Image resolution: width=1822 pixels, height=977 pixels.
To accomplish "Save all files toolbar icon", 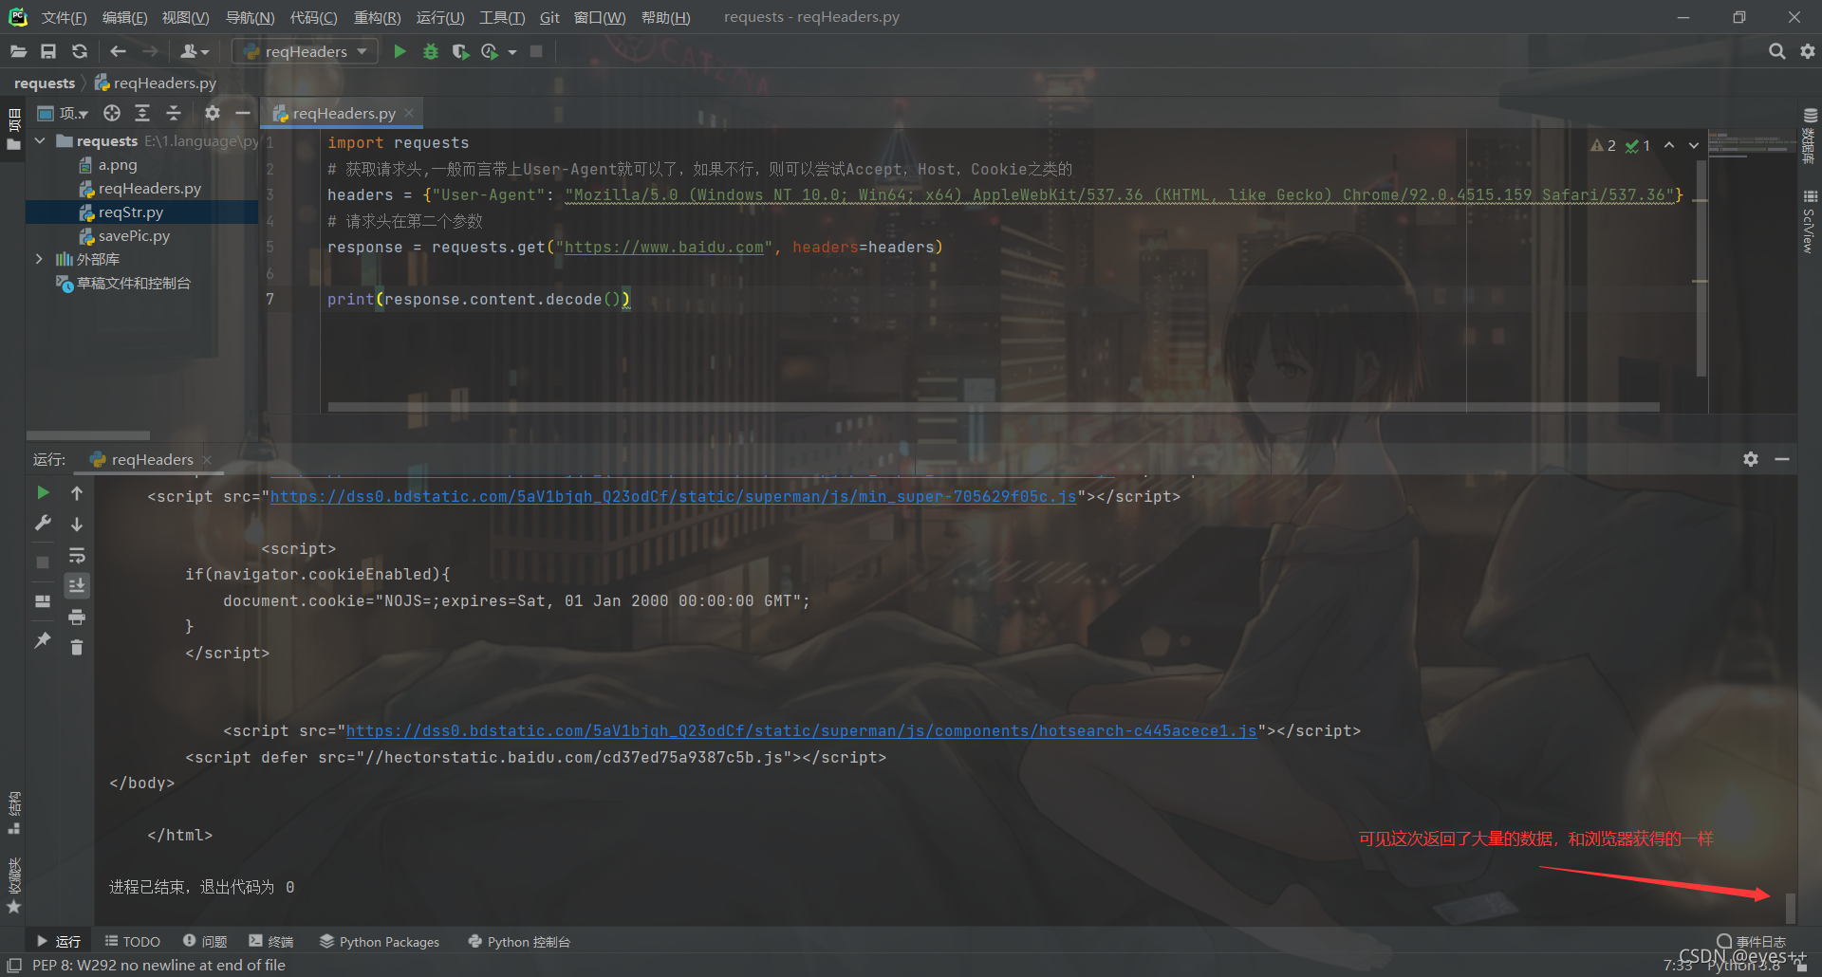I will click(x=48, y=51).
